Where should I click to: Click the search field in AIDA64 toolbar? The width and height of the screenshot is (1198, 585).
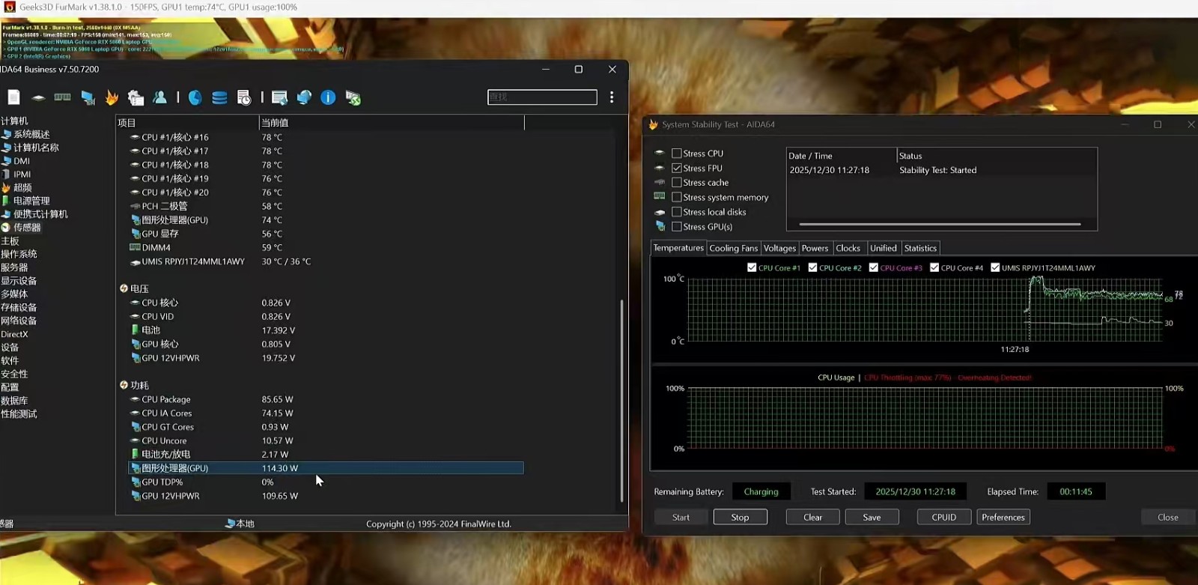tap(542, 97)
